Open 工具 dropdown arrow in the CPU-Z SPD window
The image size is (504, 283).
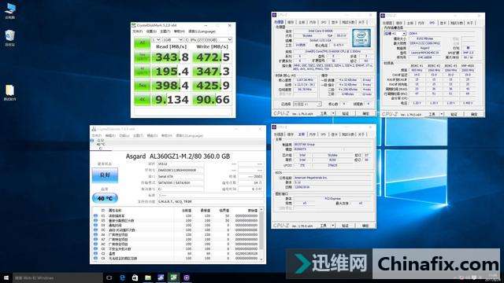coord(442,114)
